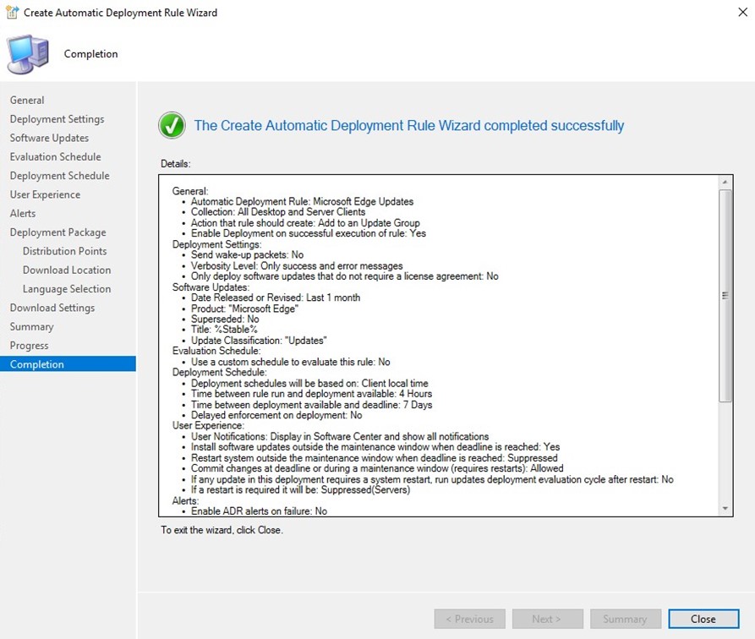This screenshot has height=639, width=755.
Task: Click 'Only deploy software updates' license line
Action: (345, 276)
